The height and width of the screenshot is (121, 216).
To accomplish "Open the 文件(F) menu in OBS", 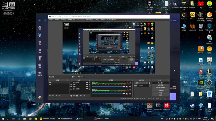I will point(51,20).
